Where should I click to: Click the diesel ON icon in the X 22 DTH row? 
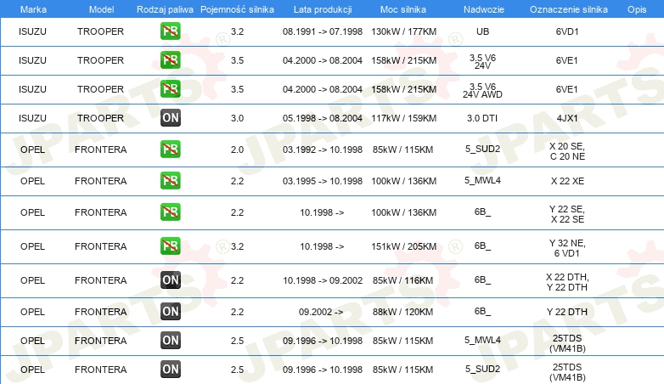[170, 280]
